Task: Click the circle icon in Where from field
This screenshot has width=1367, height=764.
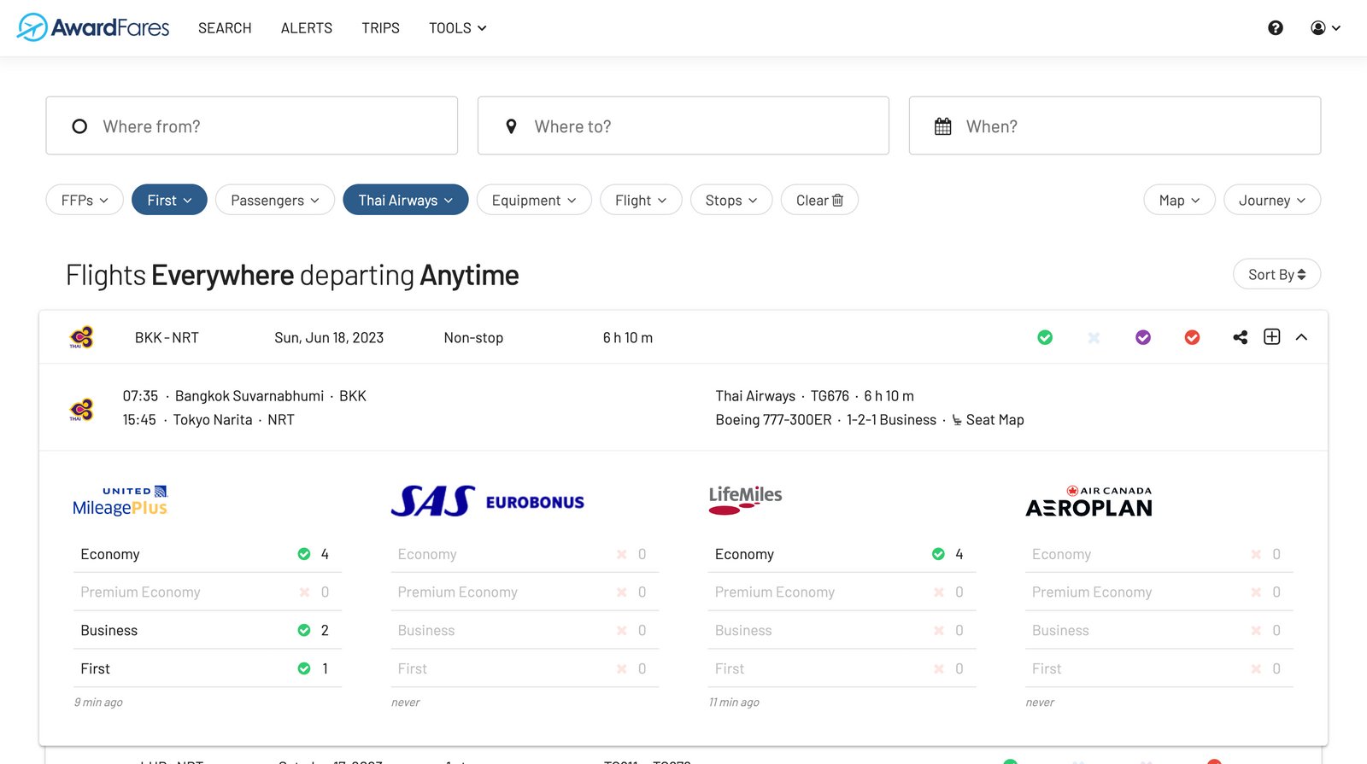Action: coord(79,126)
